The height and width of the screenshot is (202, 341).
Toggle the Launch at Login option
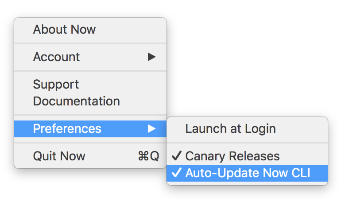pos(247,128)
